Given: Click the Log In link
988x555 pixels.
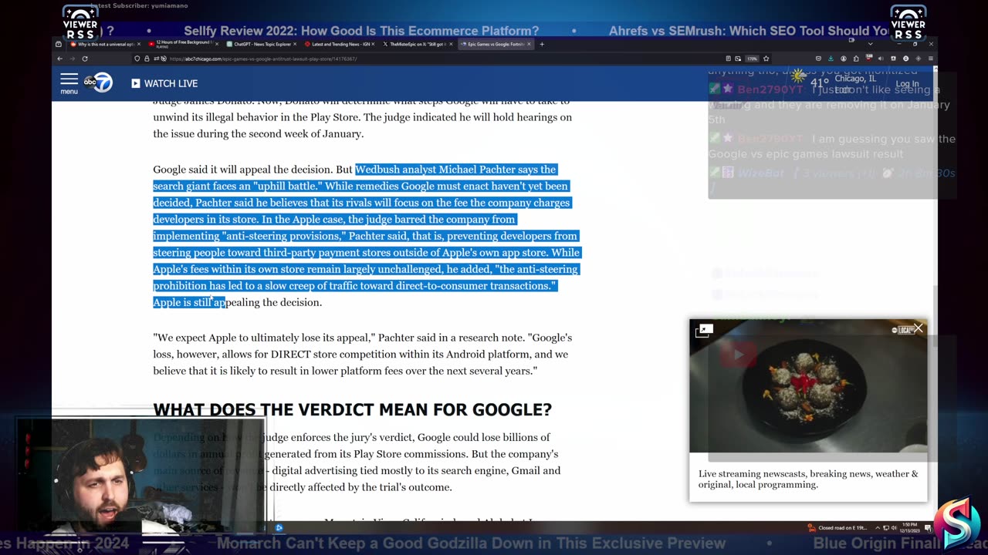Looking at the screenshot, I should 907,84.
